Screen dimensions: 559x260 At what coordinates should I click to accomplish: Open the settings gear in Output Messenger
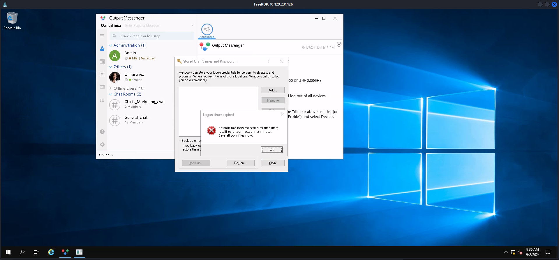tap(102, 144)
